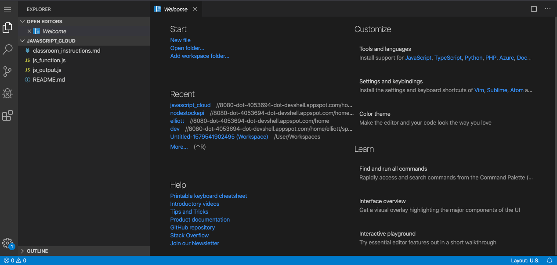Open the Extensions view
557x265 pixels.
pyautogui.click(x=7, y=115)
